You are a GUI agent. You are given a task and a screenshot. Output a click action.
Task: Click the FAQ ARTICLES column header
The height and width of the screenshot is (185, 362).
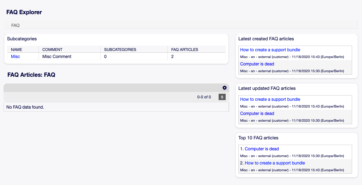pos(184,50)
